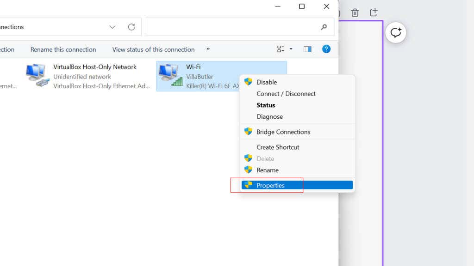Select Status in the context menu
This screenshot has height=266, width=474.
coord(266,105)
